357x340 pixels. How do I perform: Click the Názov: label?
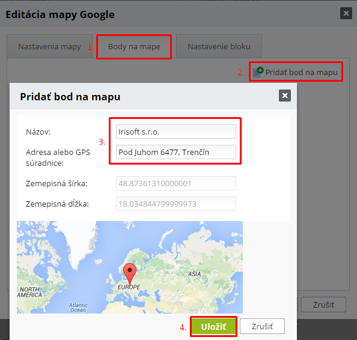click(x=38, y=132)
